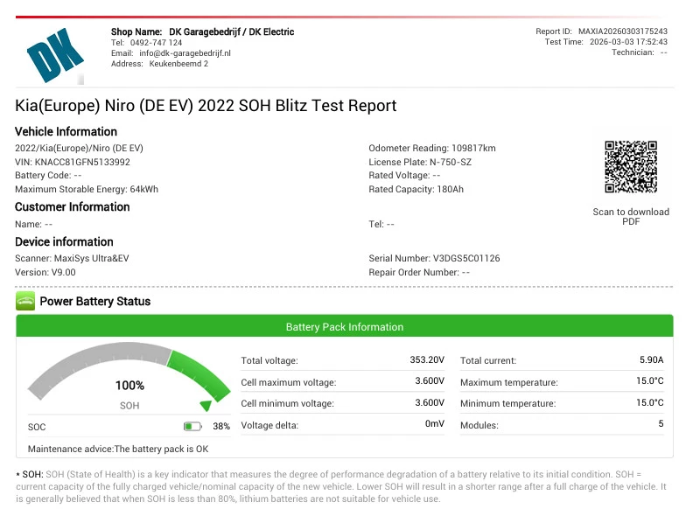
Task: Click the QR code image
Action: pyautogui.click(x=631, y=167)
